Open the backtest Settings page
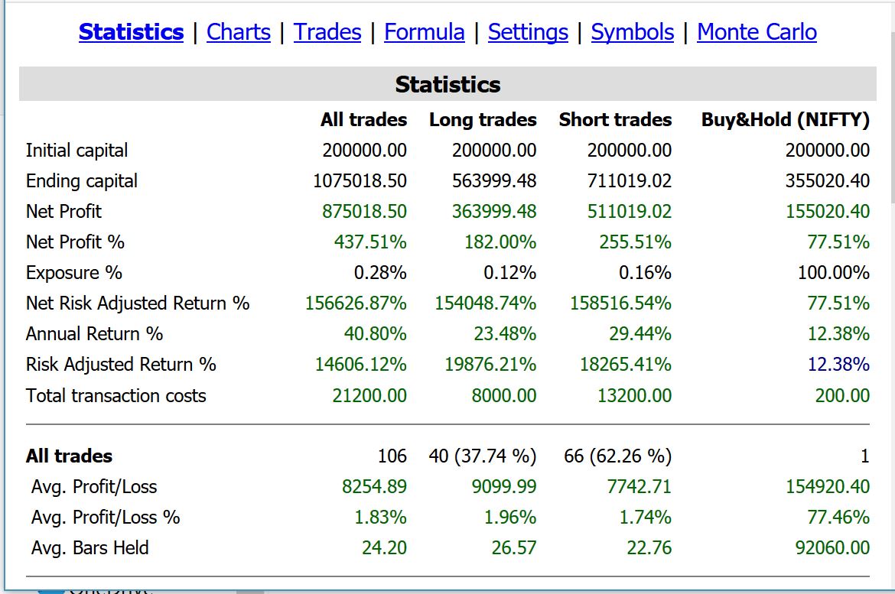Screen dimensions: 895x594 pos(528,32)
